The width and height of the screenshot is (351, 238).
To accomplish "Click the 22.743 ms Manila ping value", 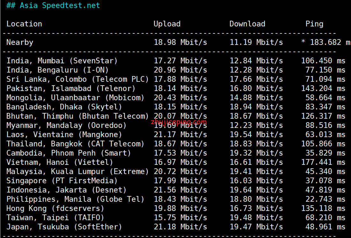I will 325,199.
